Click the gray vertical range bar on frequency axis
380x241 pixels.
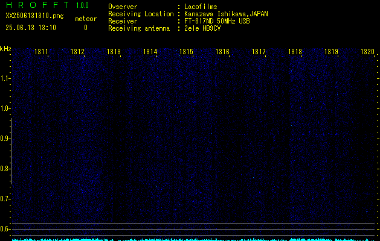11,151
